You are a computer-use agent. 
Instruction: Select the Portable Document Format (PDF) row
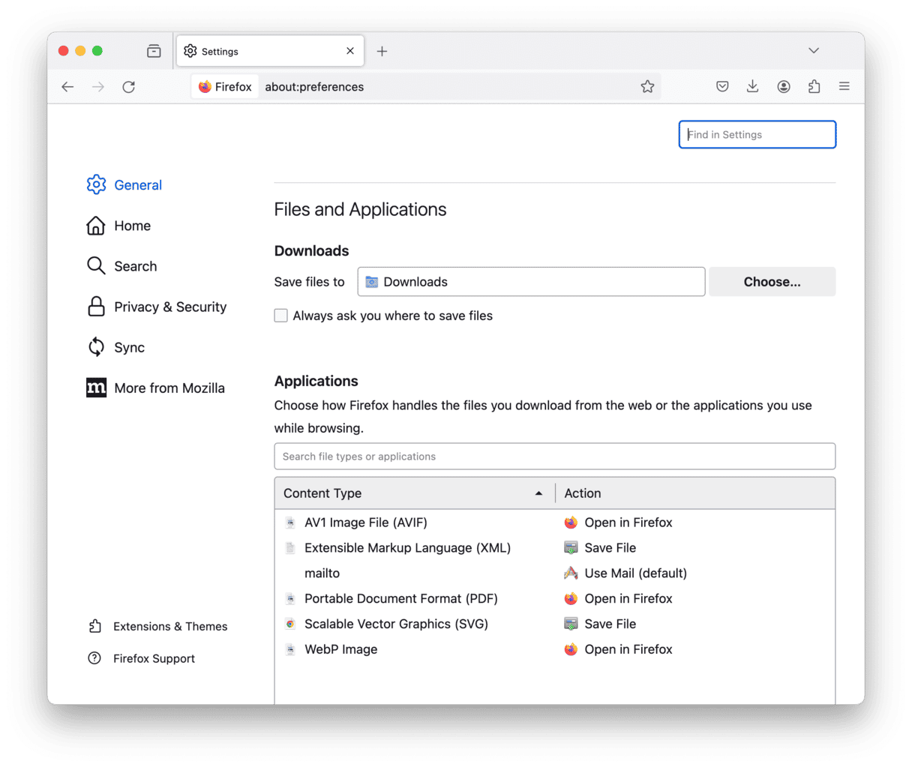(555, 599)
